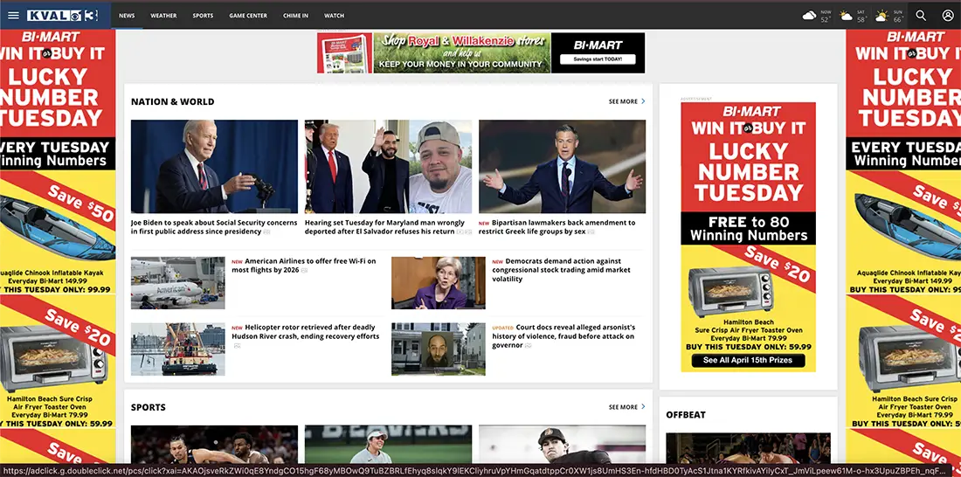The image size is (961, 477).
Task: Click SEE MORE in Nation & World
Action: click(x=623, y=101)
